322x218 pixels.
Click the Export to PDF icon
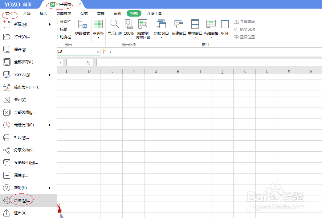[x=6, y=87]
